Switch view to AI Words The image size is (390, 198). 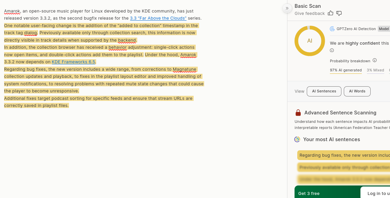[x=357, y=91]
